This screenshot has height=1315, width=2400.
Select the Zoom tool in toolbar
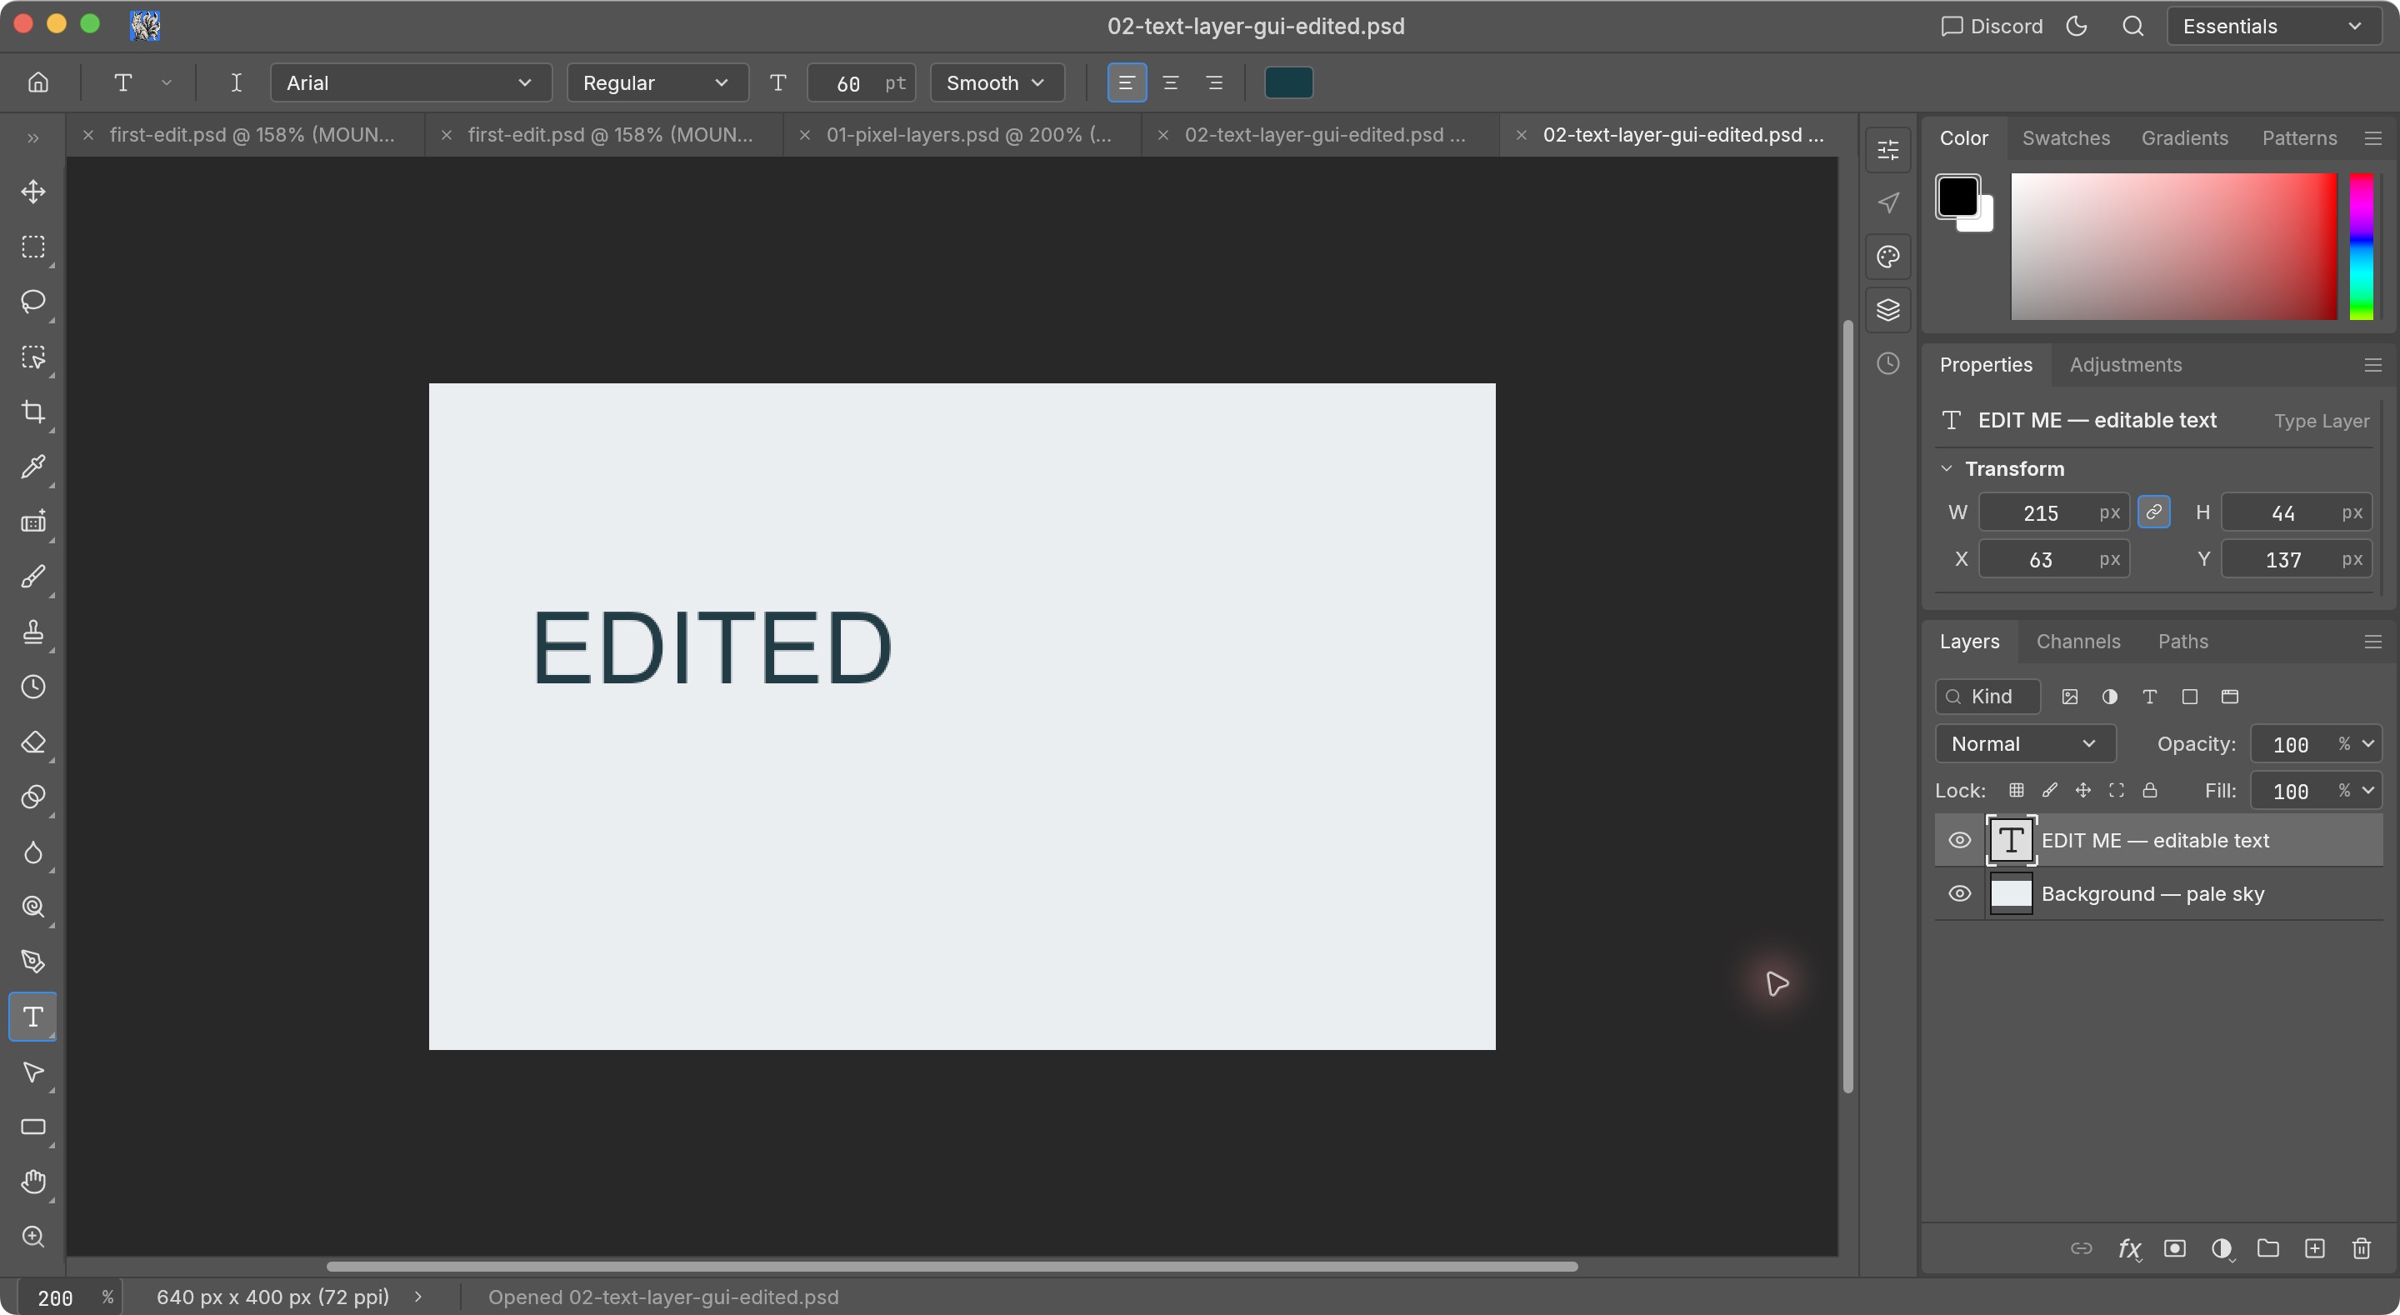33,1237
